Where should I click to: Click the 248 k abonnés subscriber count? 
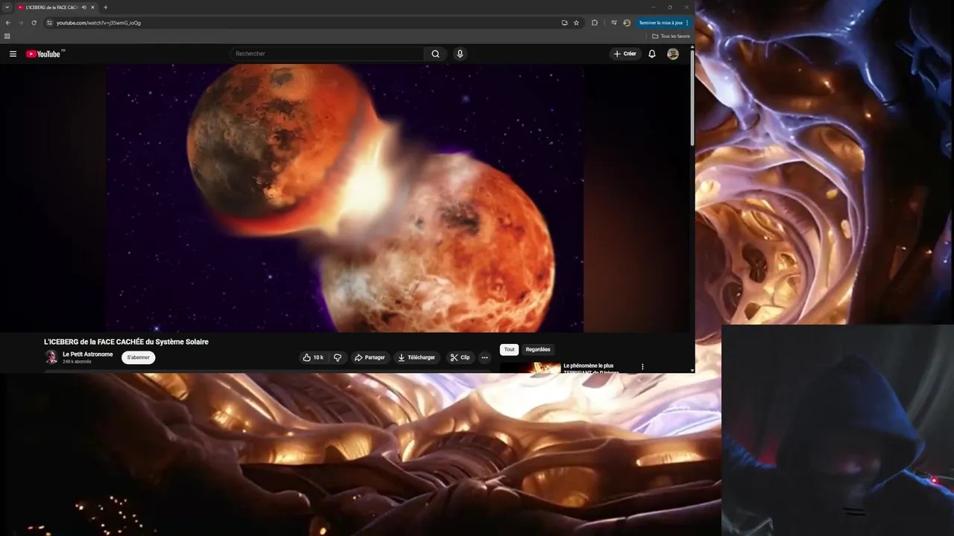pyautogui.click(x=77, y=362)
